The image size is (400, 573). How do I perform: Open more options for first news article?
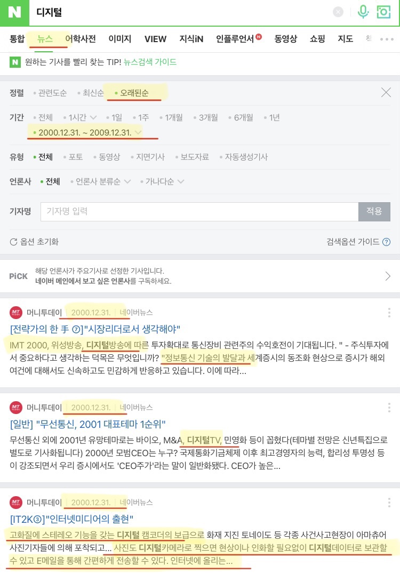click(x=389, y=313)
